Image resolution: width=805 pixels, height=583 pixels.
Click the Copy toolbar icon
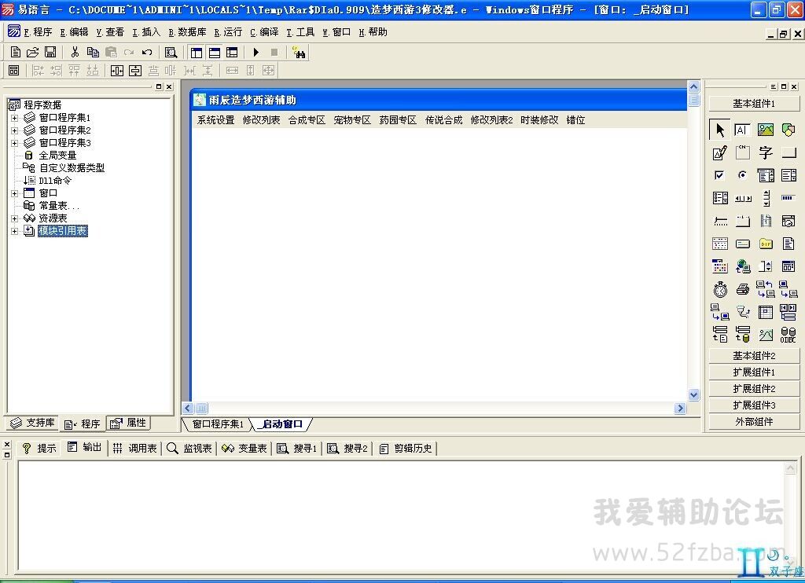[93, 52]
